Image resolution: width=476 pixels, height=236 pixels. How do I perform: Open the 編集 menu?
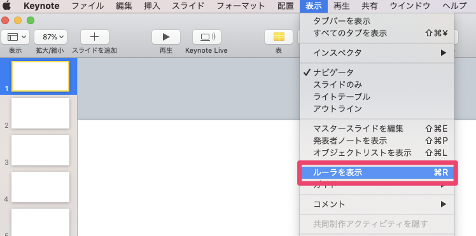tap(124, 6)
